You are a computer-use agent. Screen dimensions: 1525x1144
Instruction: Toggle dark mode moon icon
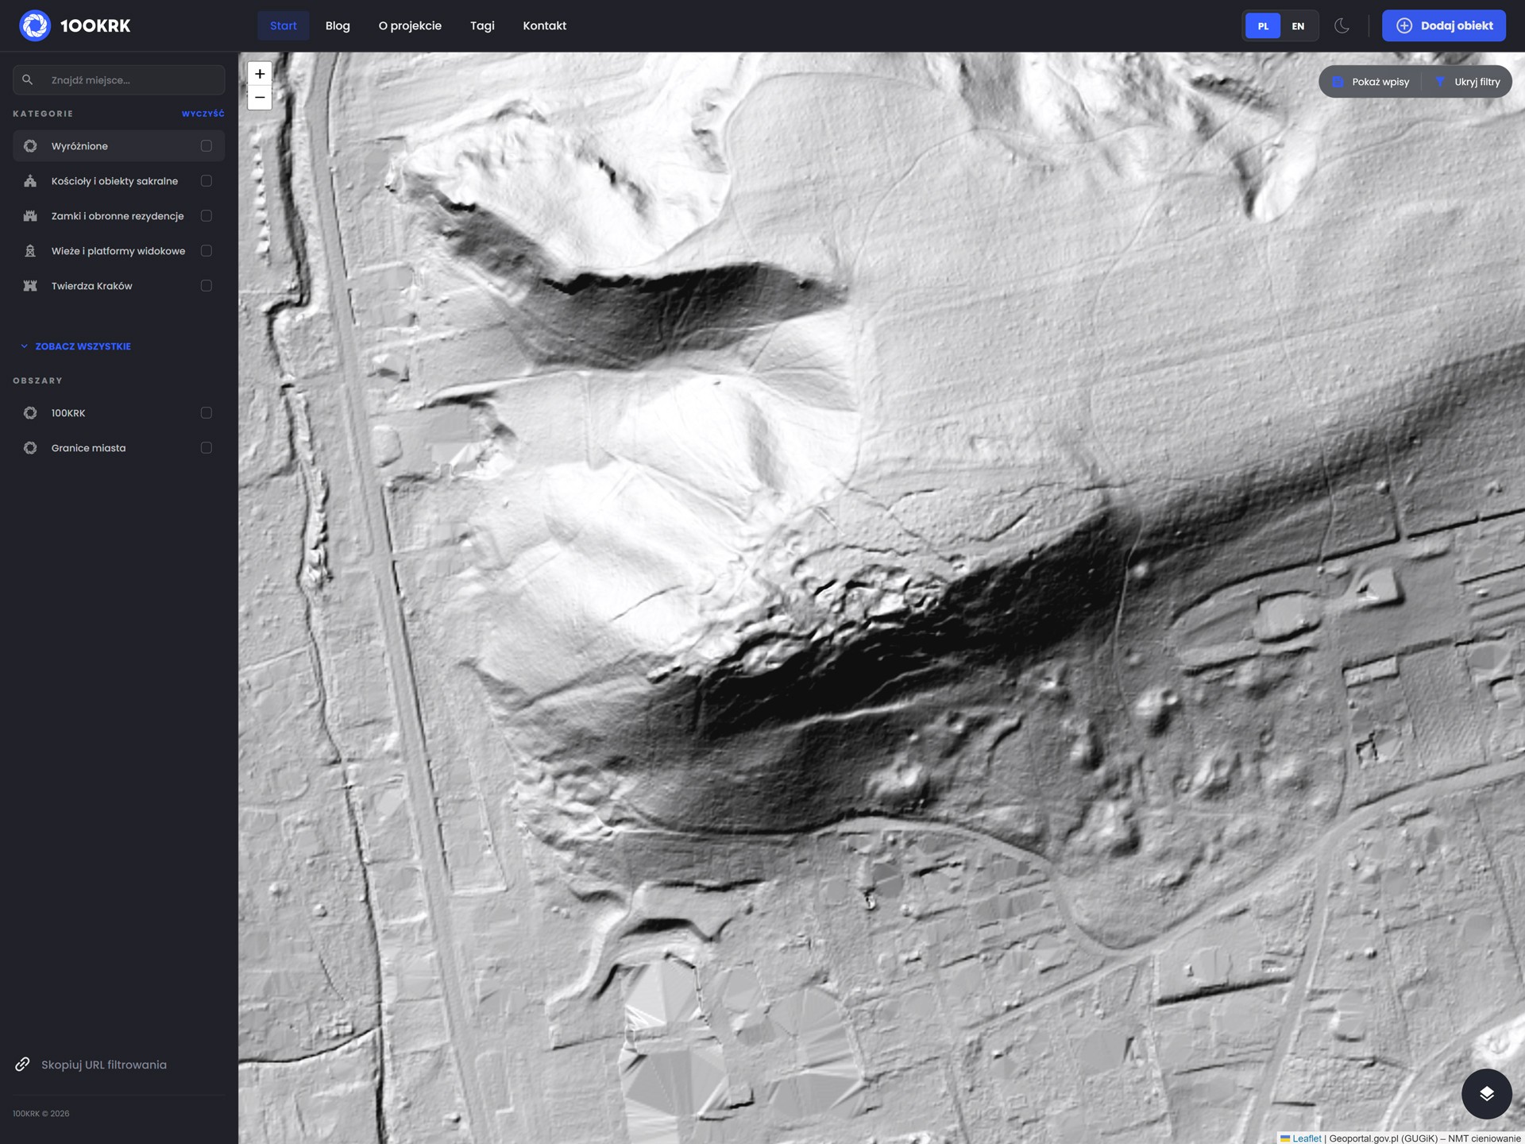click(x=1342, y=25)
